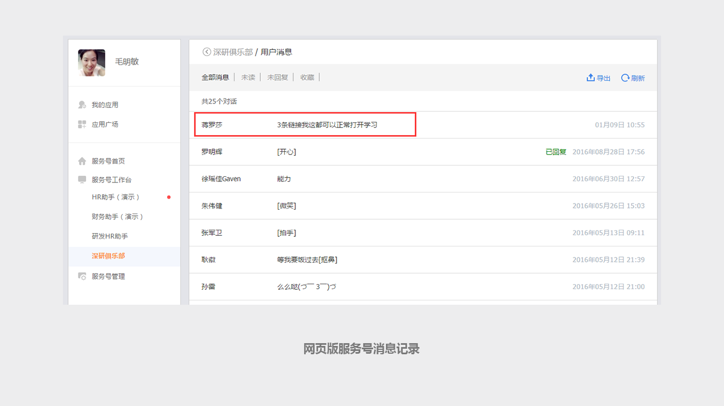Click the back arrow icon beside 深研俱乐部

click(207, 52)
